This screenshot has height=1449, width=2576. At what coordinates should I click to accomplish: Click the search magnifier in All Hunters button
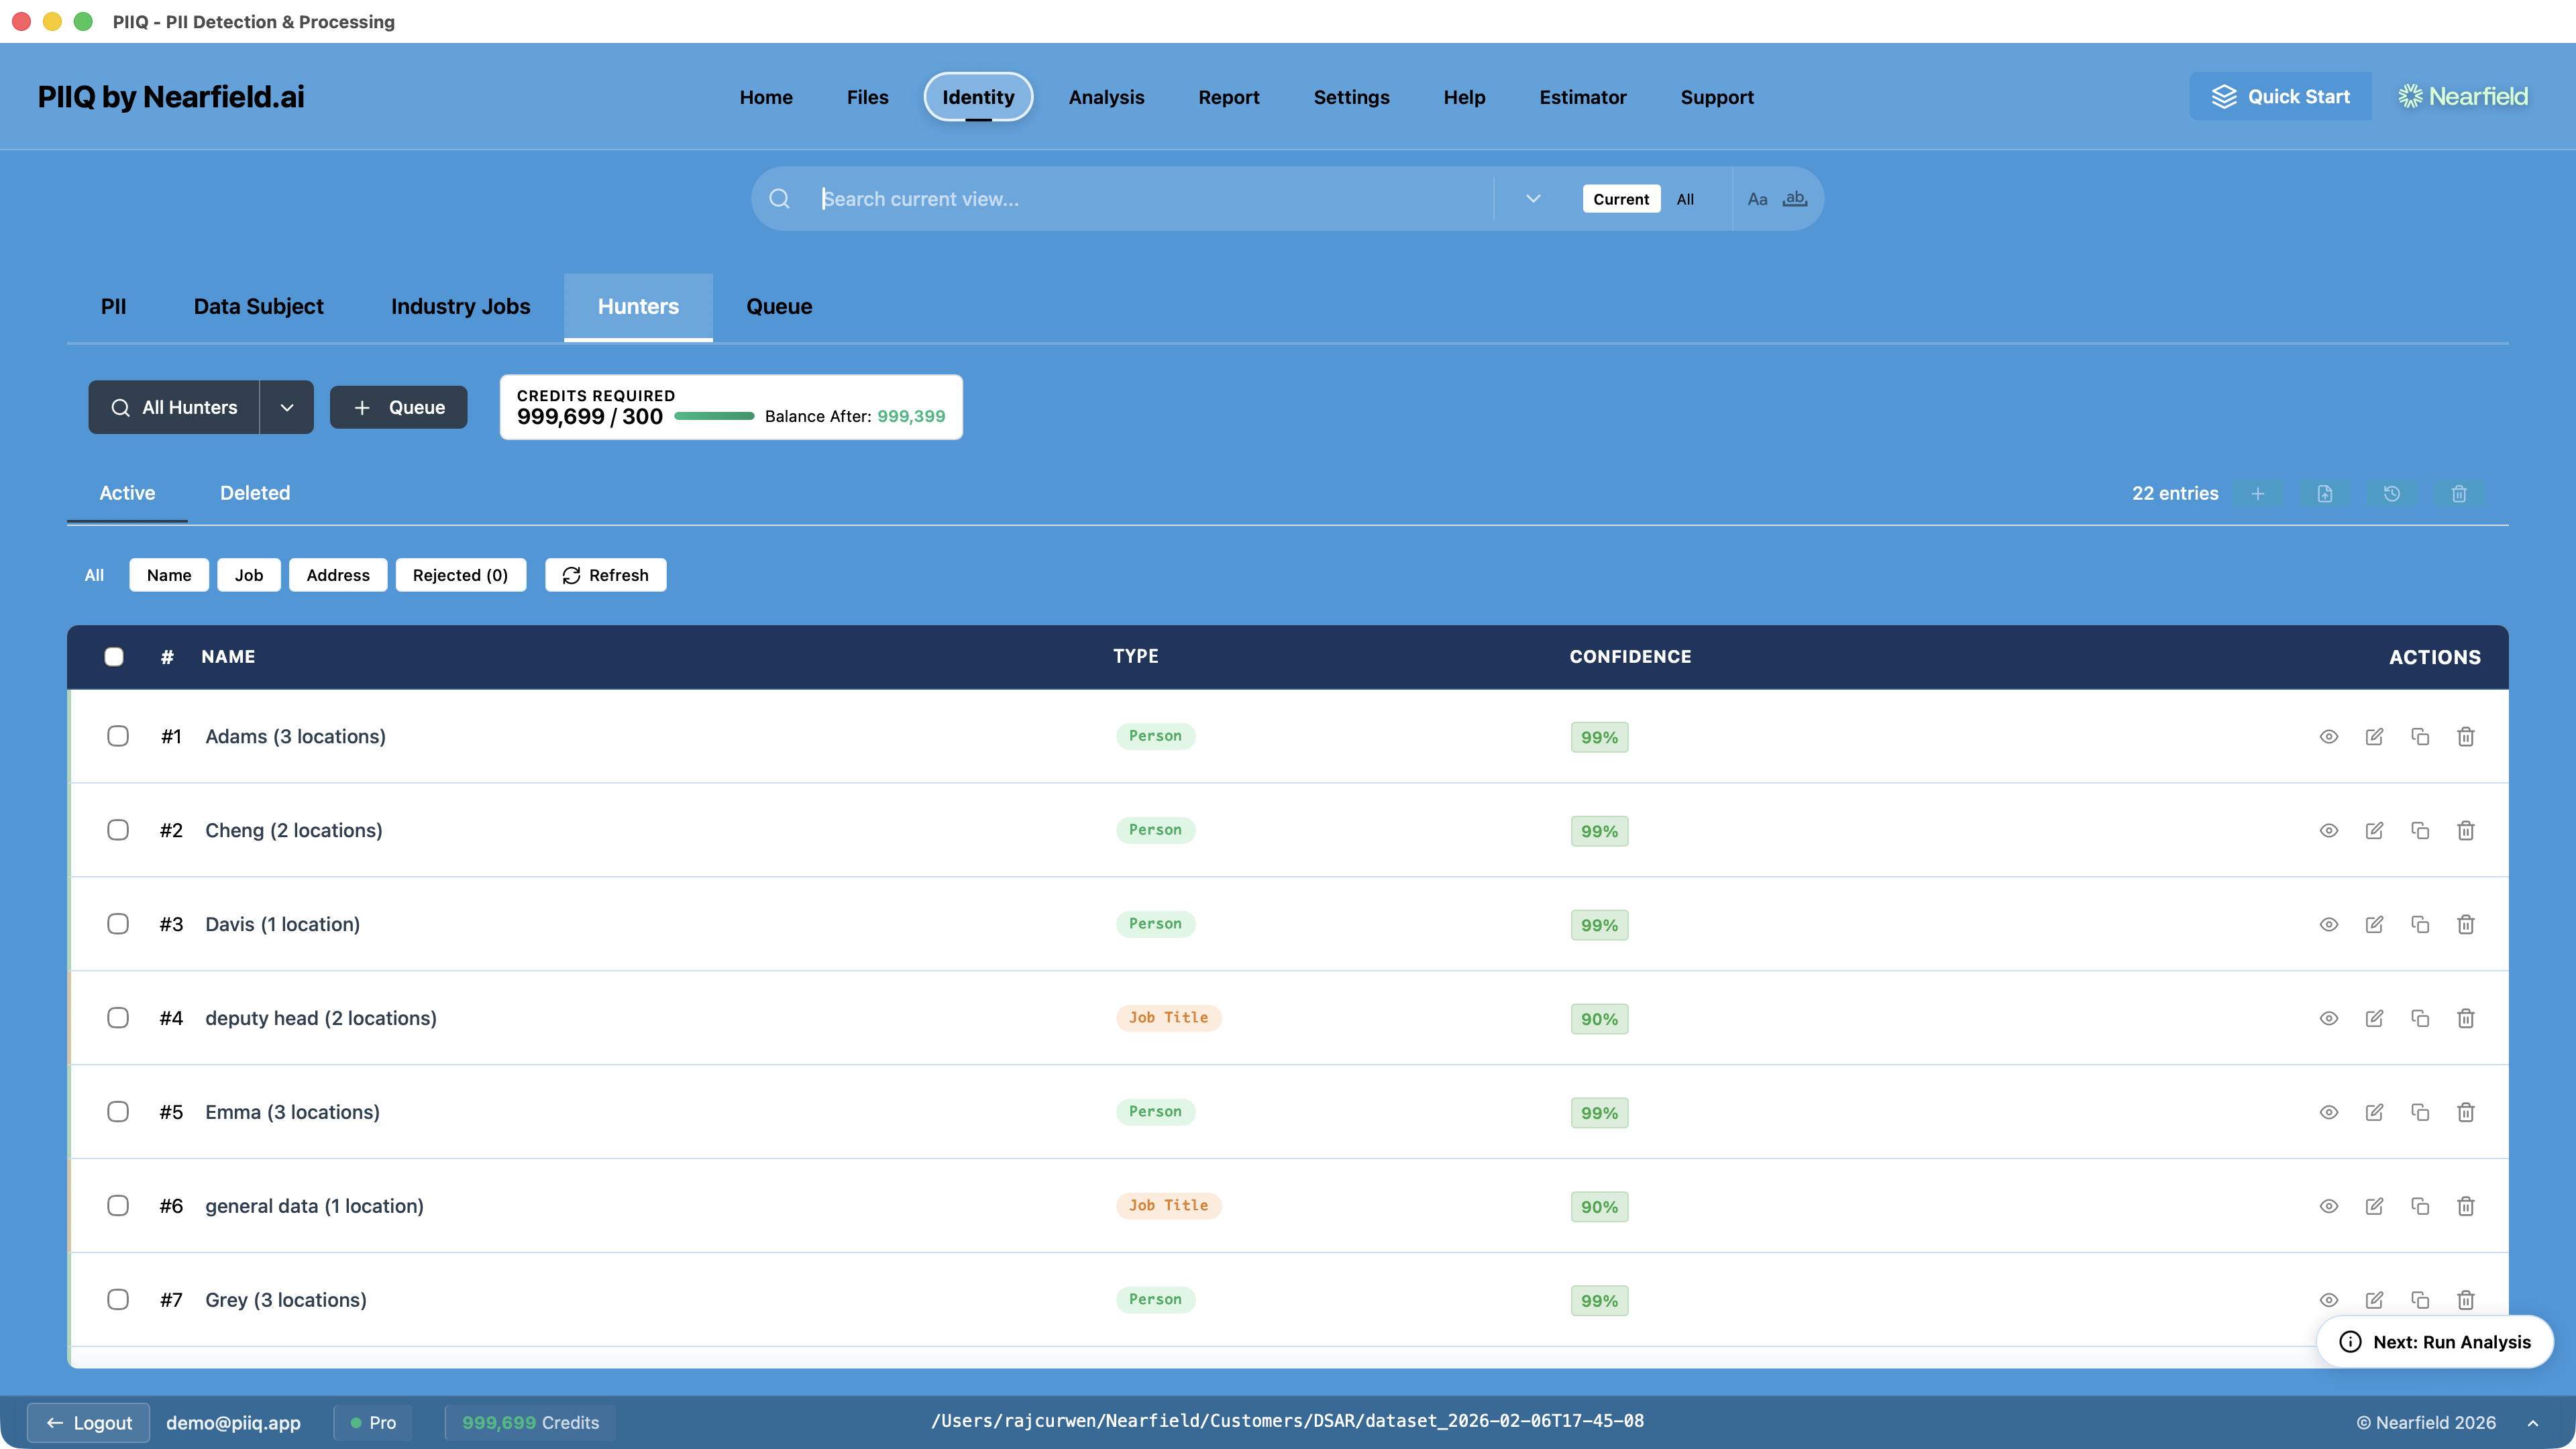[120, 407]
